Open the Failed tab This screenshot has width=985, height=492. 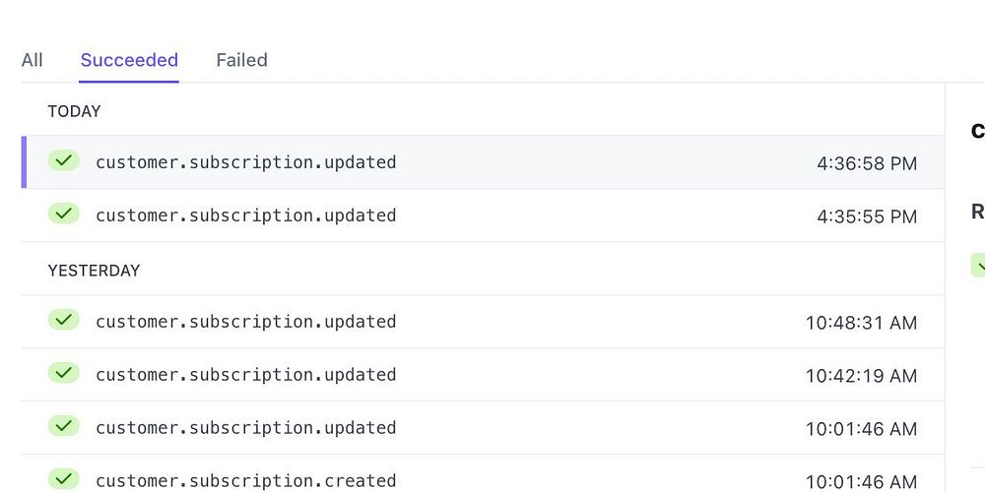pos(241,60)
